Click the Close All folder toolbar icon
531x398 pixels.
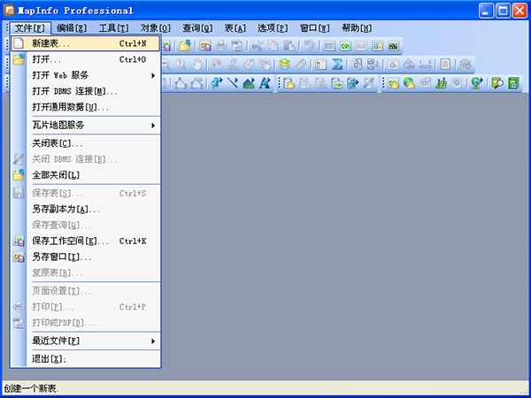[185, 46]
